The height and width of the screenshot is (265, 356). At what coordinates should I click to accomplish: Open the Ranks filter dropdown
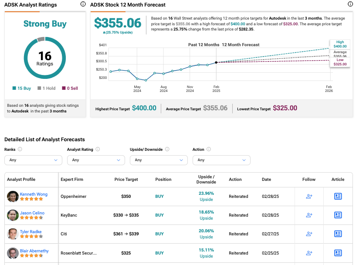[x=33, y=160]
